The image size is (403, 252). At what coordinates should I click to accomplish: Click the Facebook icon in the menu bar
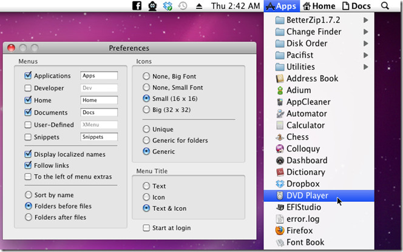[137, 5]
